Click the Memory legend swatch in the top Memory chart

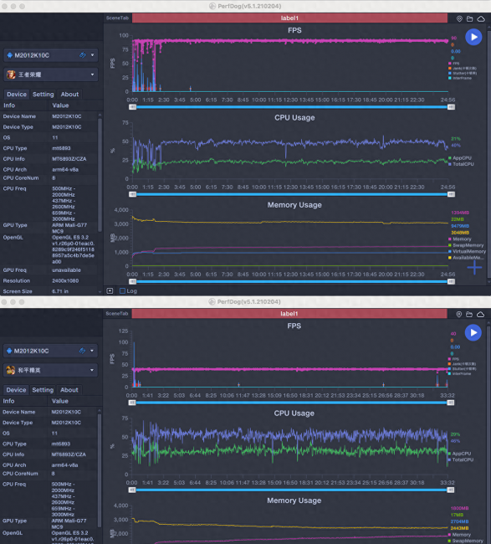click(450, 239)
